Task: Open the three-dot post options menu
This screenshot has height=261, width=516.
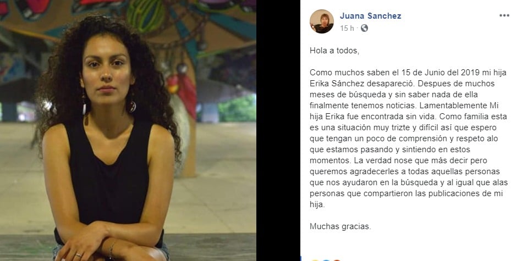Action: (504, 15)
